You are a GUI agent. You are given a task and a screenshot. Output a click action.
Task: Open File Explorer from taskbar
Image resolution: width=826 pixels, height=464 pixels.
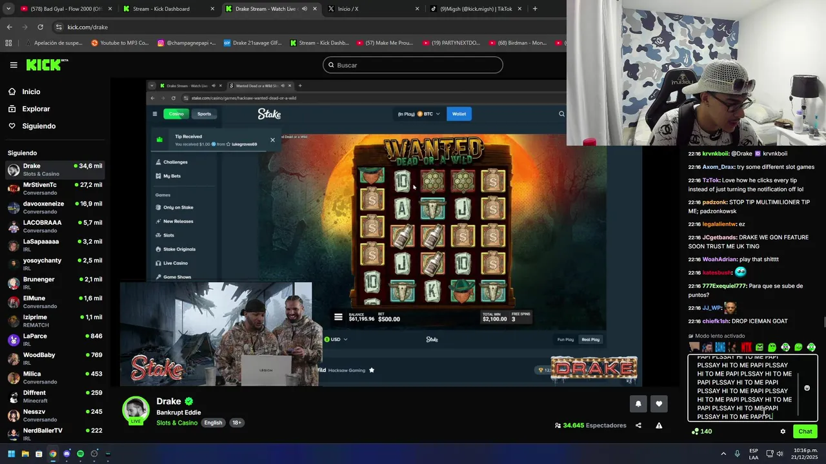(x=25, y=454)
